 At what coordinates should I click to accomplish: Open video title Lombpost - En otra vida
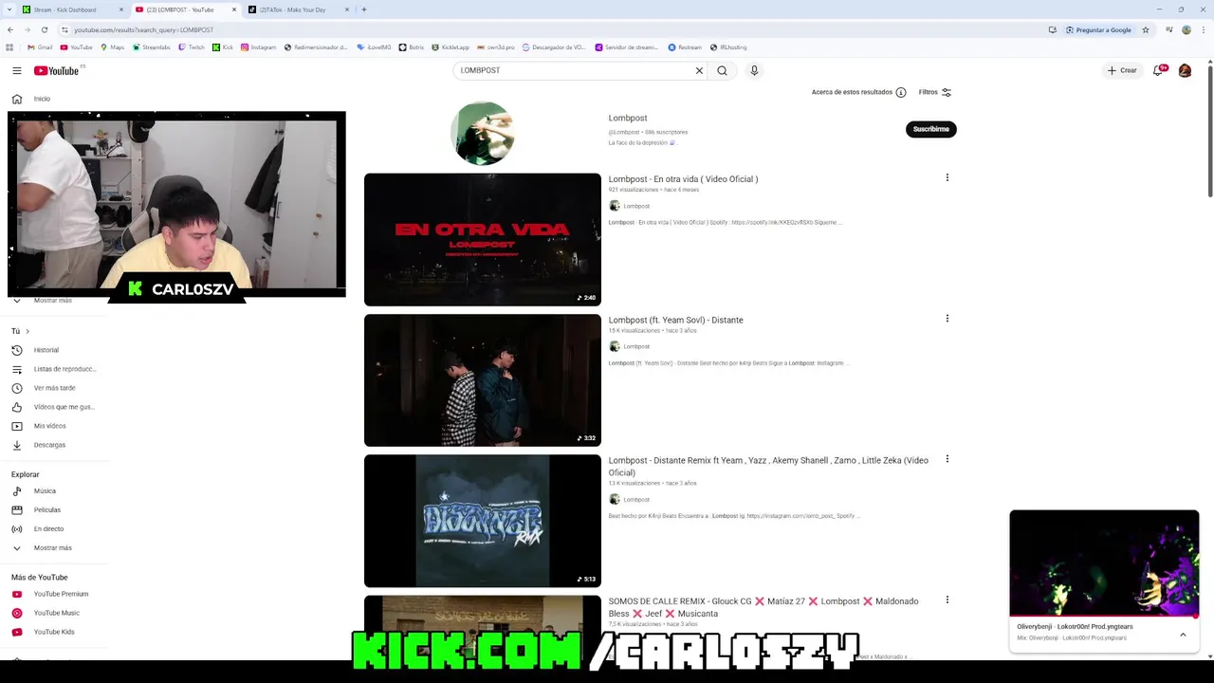[x=683, y=179]
